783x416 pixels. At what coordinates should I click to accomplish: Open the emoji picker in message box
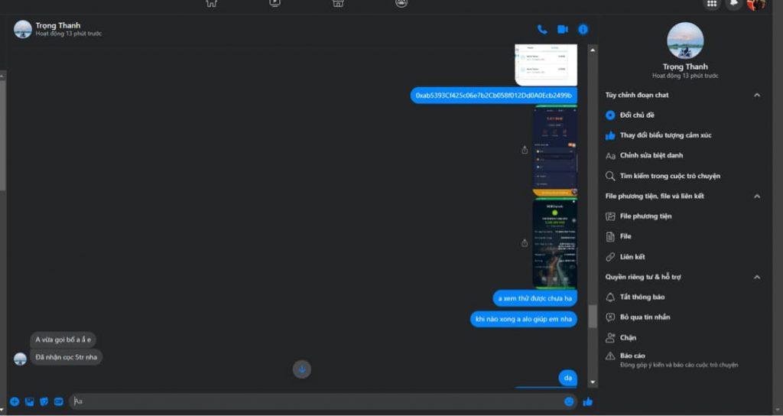569,401
